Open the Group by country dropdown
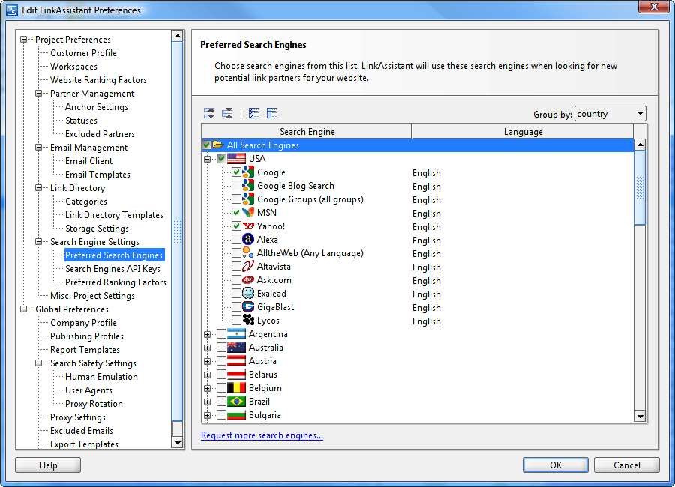Viewport: 675px width, 487px height. [x=610, y=114]
